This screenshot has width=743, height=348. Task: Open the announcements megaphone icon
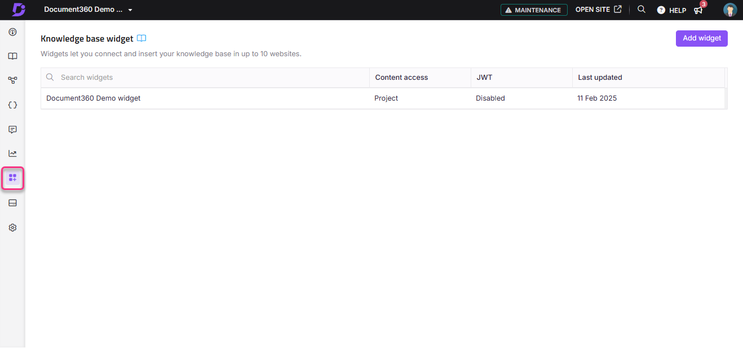tap(698, 10)
